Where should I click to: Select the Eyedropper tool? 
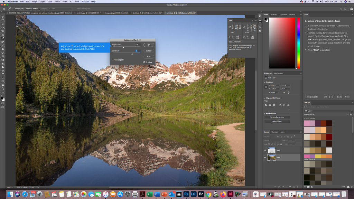click(x=3, y=38)
